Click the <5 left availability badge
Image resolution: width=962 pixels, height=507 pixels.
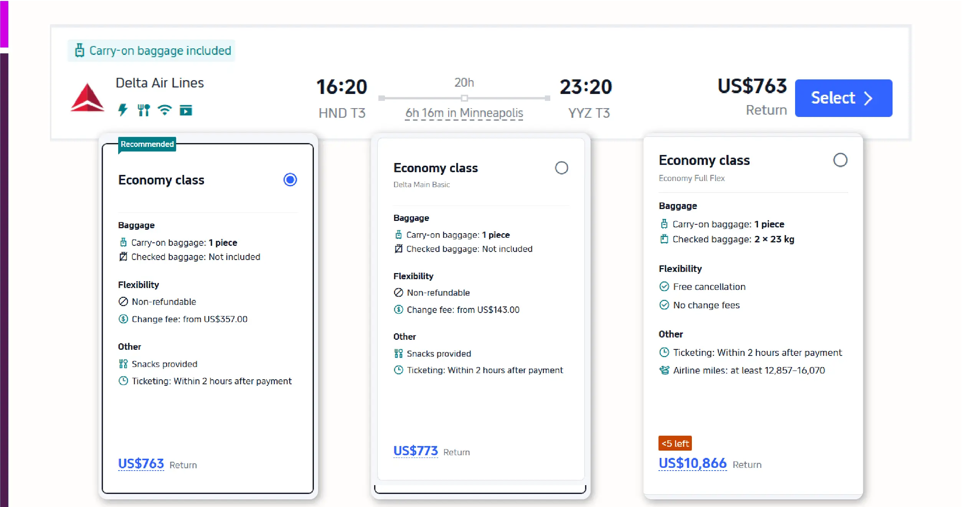tap(675, 443)
